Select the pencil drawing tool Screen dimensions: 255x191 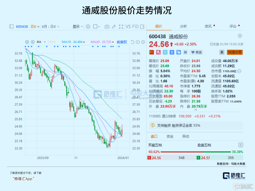click(x=114, y=26)
